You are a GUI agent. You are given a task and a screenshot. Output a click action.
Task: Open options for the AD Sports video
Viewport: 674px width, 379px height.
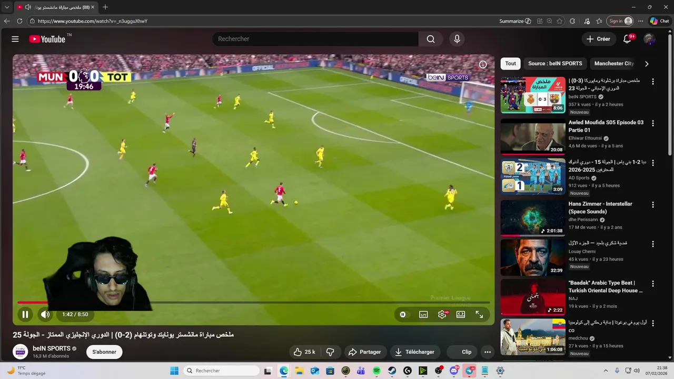pos(653,163)
